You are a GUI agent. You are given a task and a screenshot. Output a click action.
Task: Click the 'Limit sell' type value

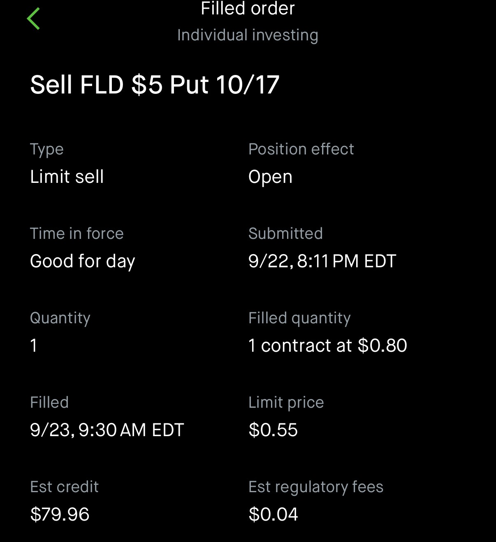pos(67,177)
